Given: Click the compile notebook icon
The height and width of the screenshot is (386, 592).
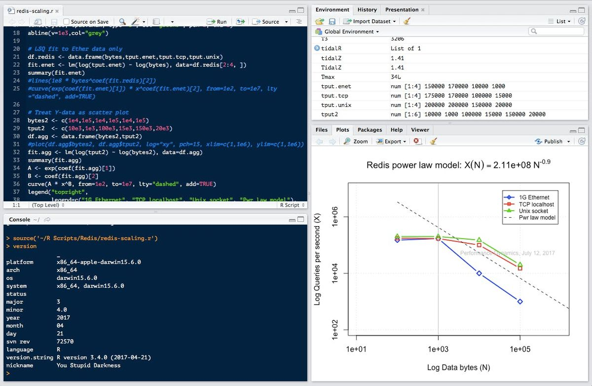Looking at the screenshot, I should (156, 22).
